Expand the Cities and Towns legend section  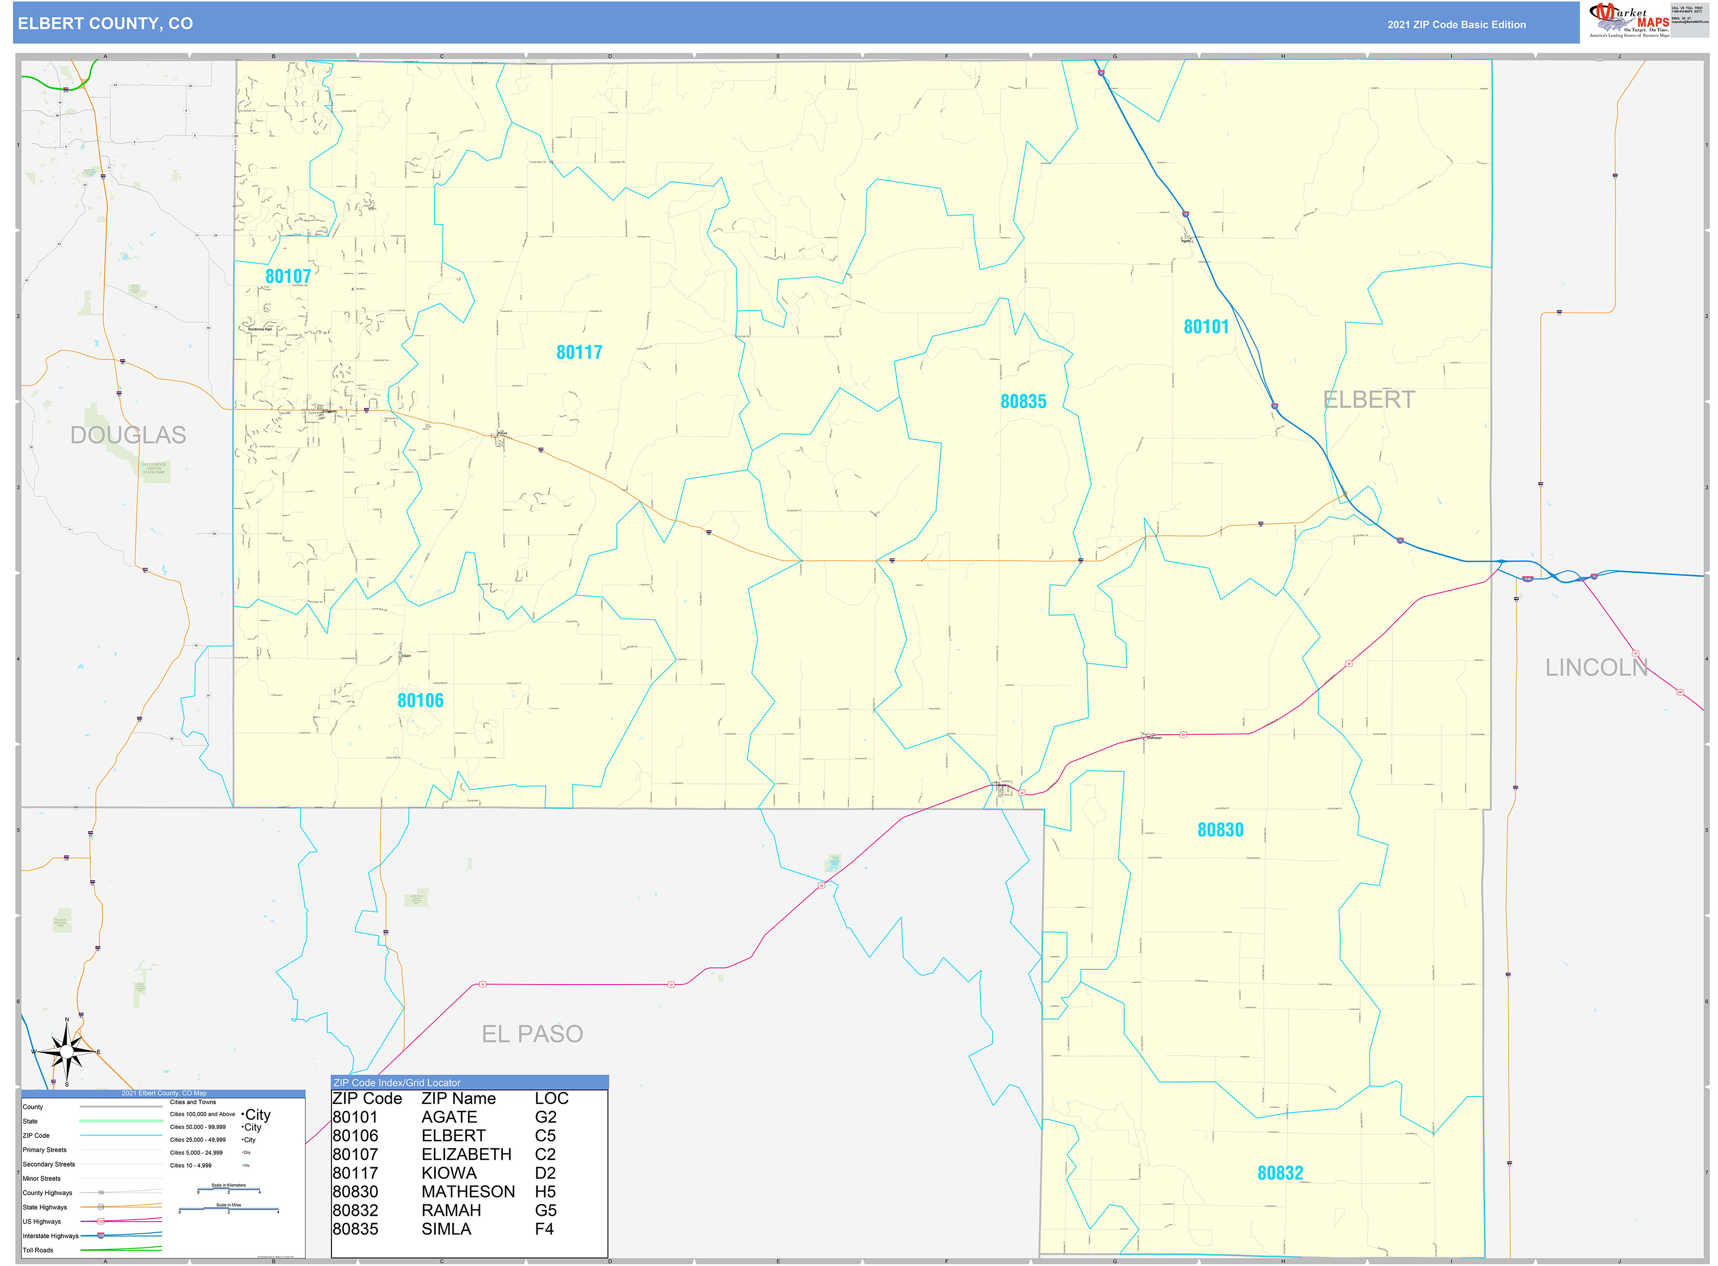pyautogui.click(x=193, y=1102)
